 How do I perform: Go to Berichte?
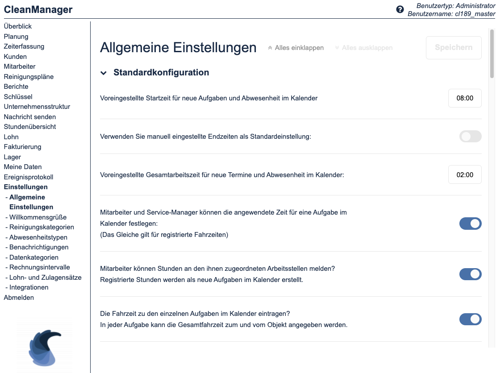pyautogui.click(x=16, y=87)
